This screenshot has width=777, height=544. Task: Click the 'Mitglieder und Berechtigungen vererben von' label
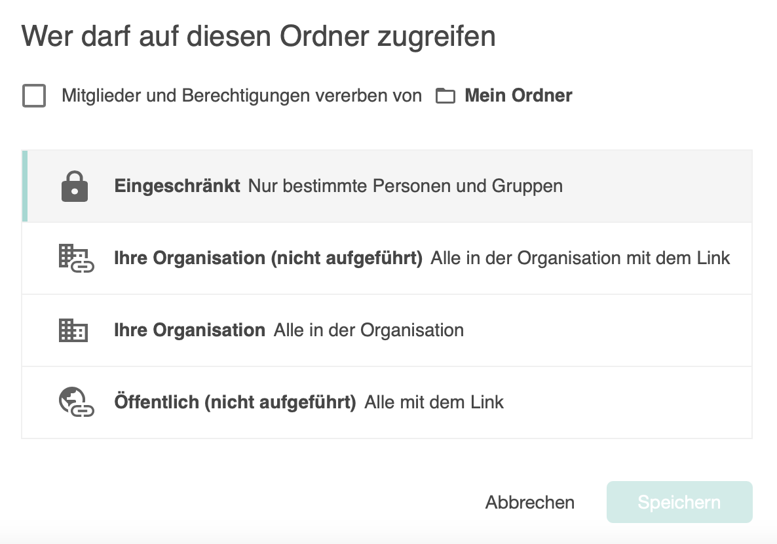pos(242,96)
